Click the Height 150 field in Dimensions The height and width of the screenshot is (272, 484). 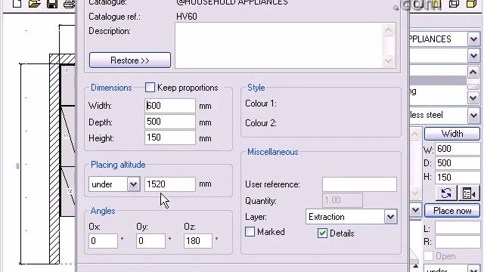(170, 138)
